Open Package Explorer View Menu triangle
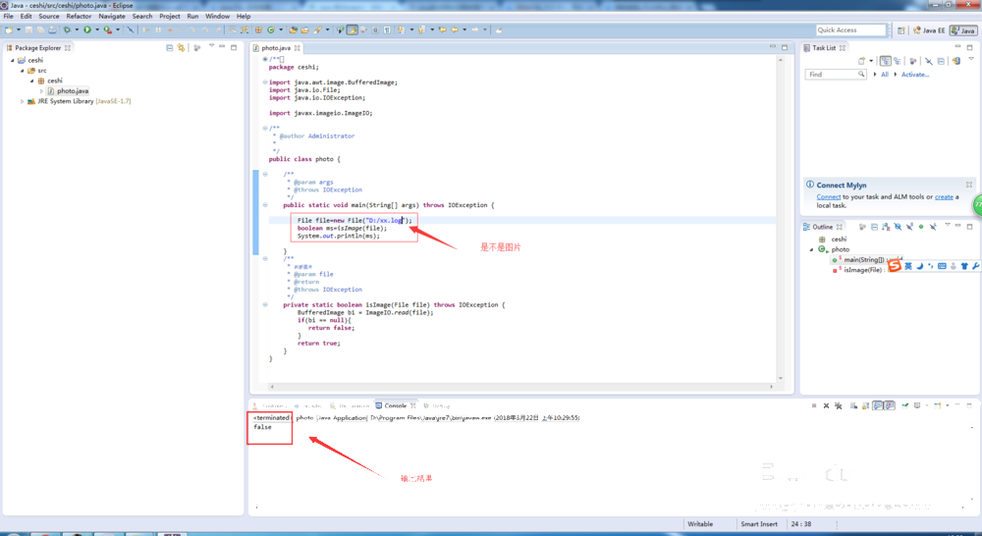 (x=211, y=46)
